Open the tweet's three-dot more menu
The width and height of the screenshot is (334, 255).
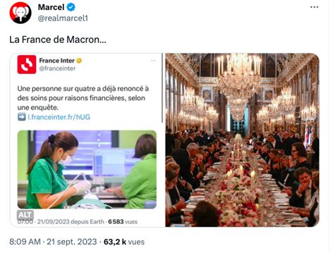[314, 7]
